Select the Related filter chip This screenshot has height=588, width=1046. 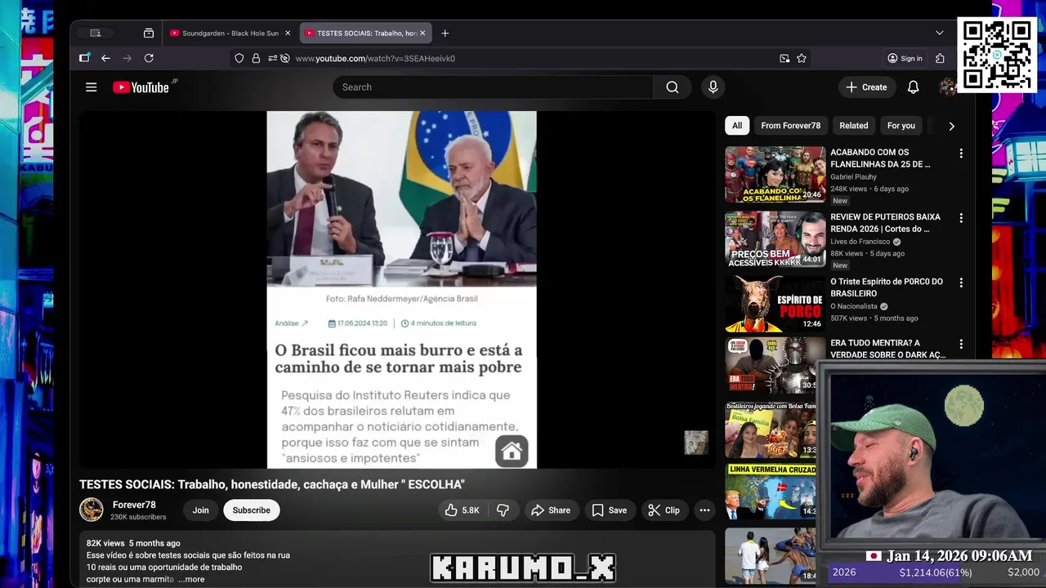(x=854, y=126)
